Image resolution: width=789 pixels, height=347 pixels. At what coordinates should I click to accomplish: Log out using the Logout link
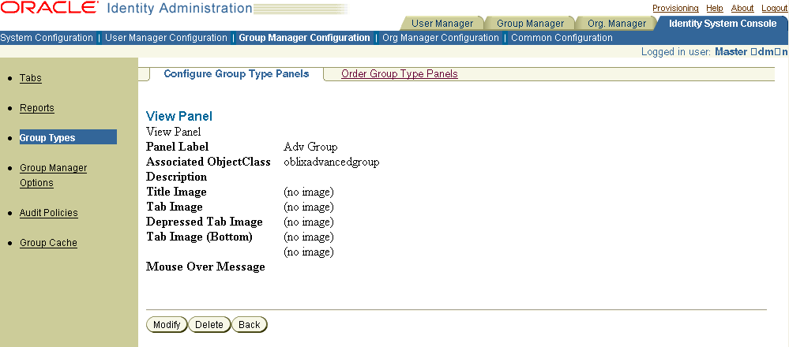tap(775, 8)
